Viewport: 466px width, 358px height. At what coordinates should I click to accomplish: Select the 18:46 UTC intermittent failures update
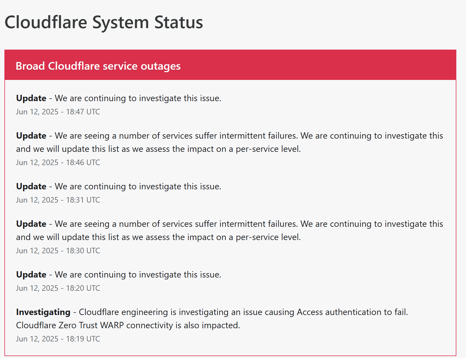click(230, 142)
